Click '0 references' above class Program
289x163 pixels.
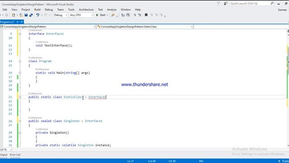(x=35, y=58)
